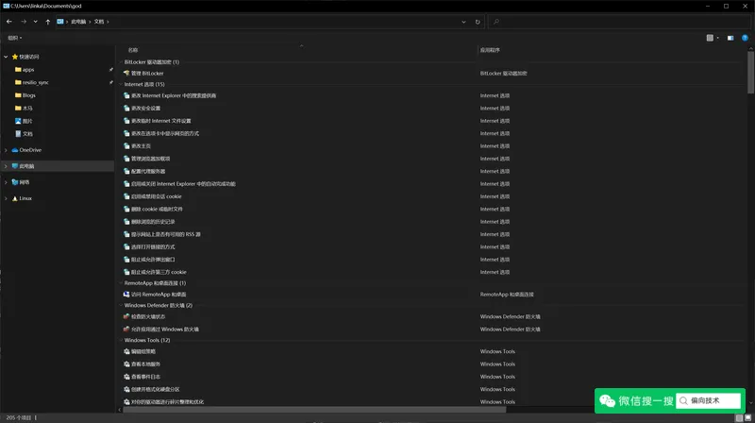Open the 配置代理服务器 item icon
Image resolution: width=755 pixels, height=423 pixels.
126,171
